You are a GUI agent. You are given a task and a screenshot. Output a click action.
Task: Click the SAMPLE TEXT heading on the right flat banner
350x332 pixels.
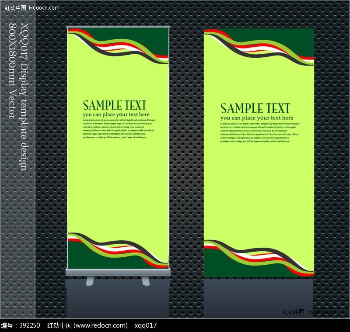point(255,108)
